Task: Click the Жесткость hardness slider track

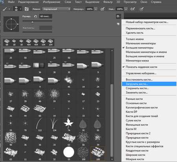Action: (37, 32)
